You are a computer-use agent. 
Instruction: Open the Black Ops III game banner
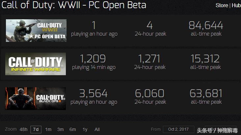click(x=36, y=98)
